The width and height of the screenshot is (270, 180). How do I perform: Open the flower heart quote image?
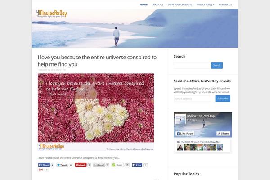tap(96, 112)
